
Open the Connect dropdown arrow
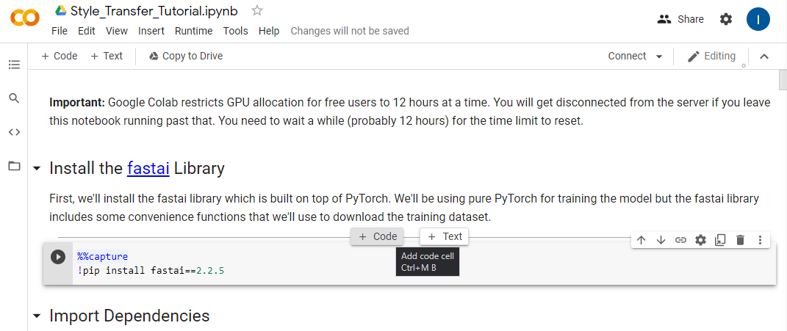point(658,57)
